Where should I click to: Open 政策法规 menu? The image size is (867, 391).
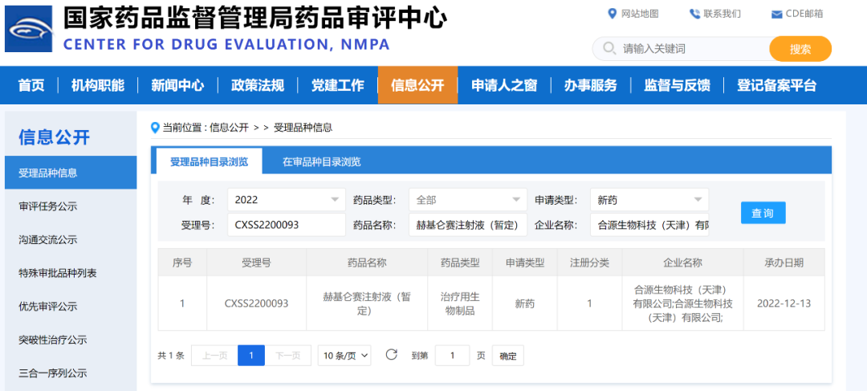pyautogui.click(x=257, y=85)
